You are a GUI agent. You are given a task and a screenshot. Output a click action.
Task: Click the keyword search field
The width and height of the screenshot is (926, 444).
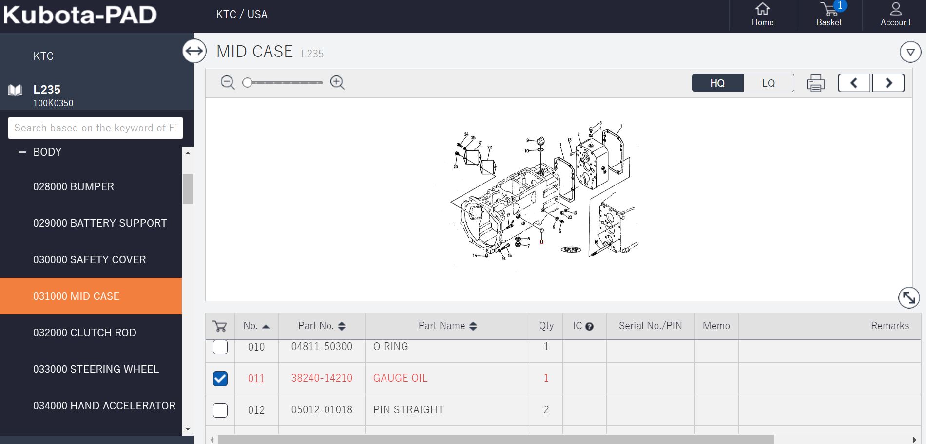point(96,128)
